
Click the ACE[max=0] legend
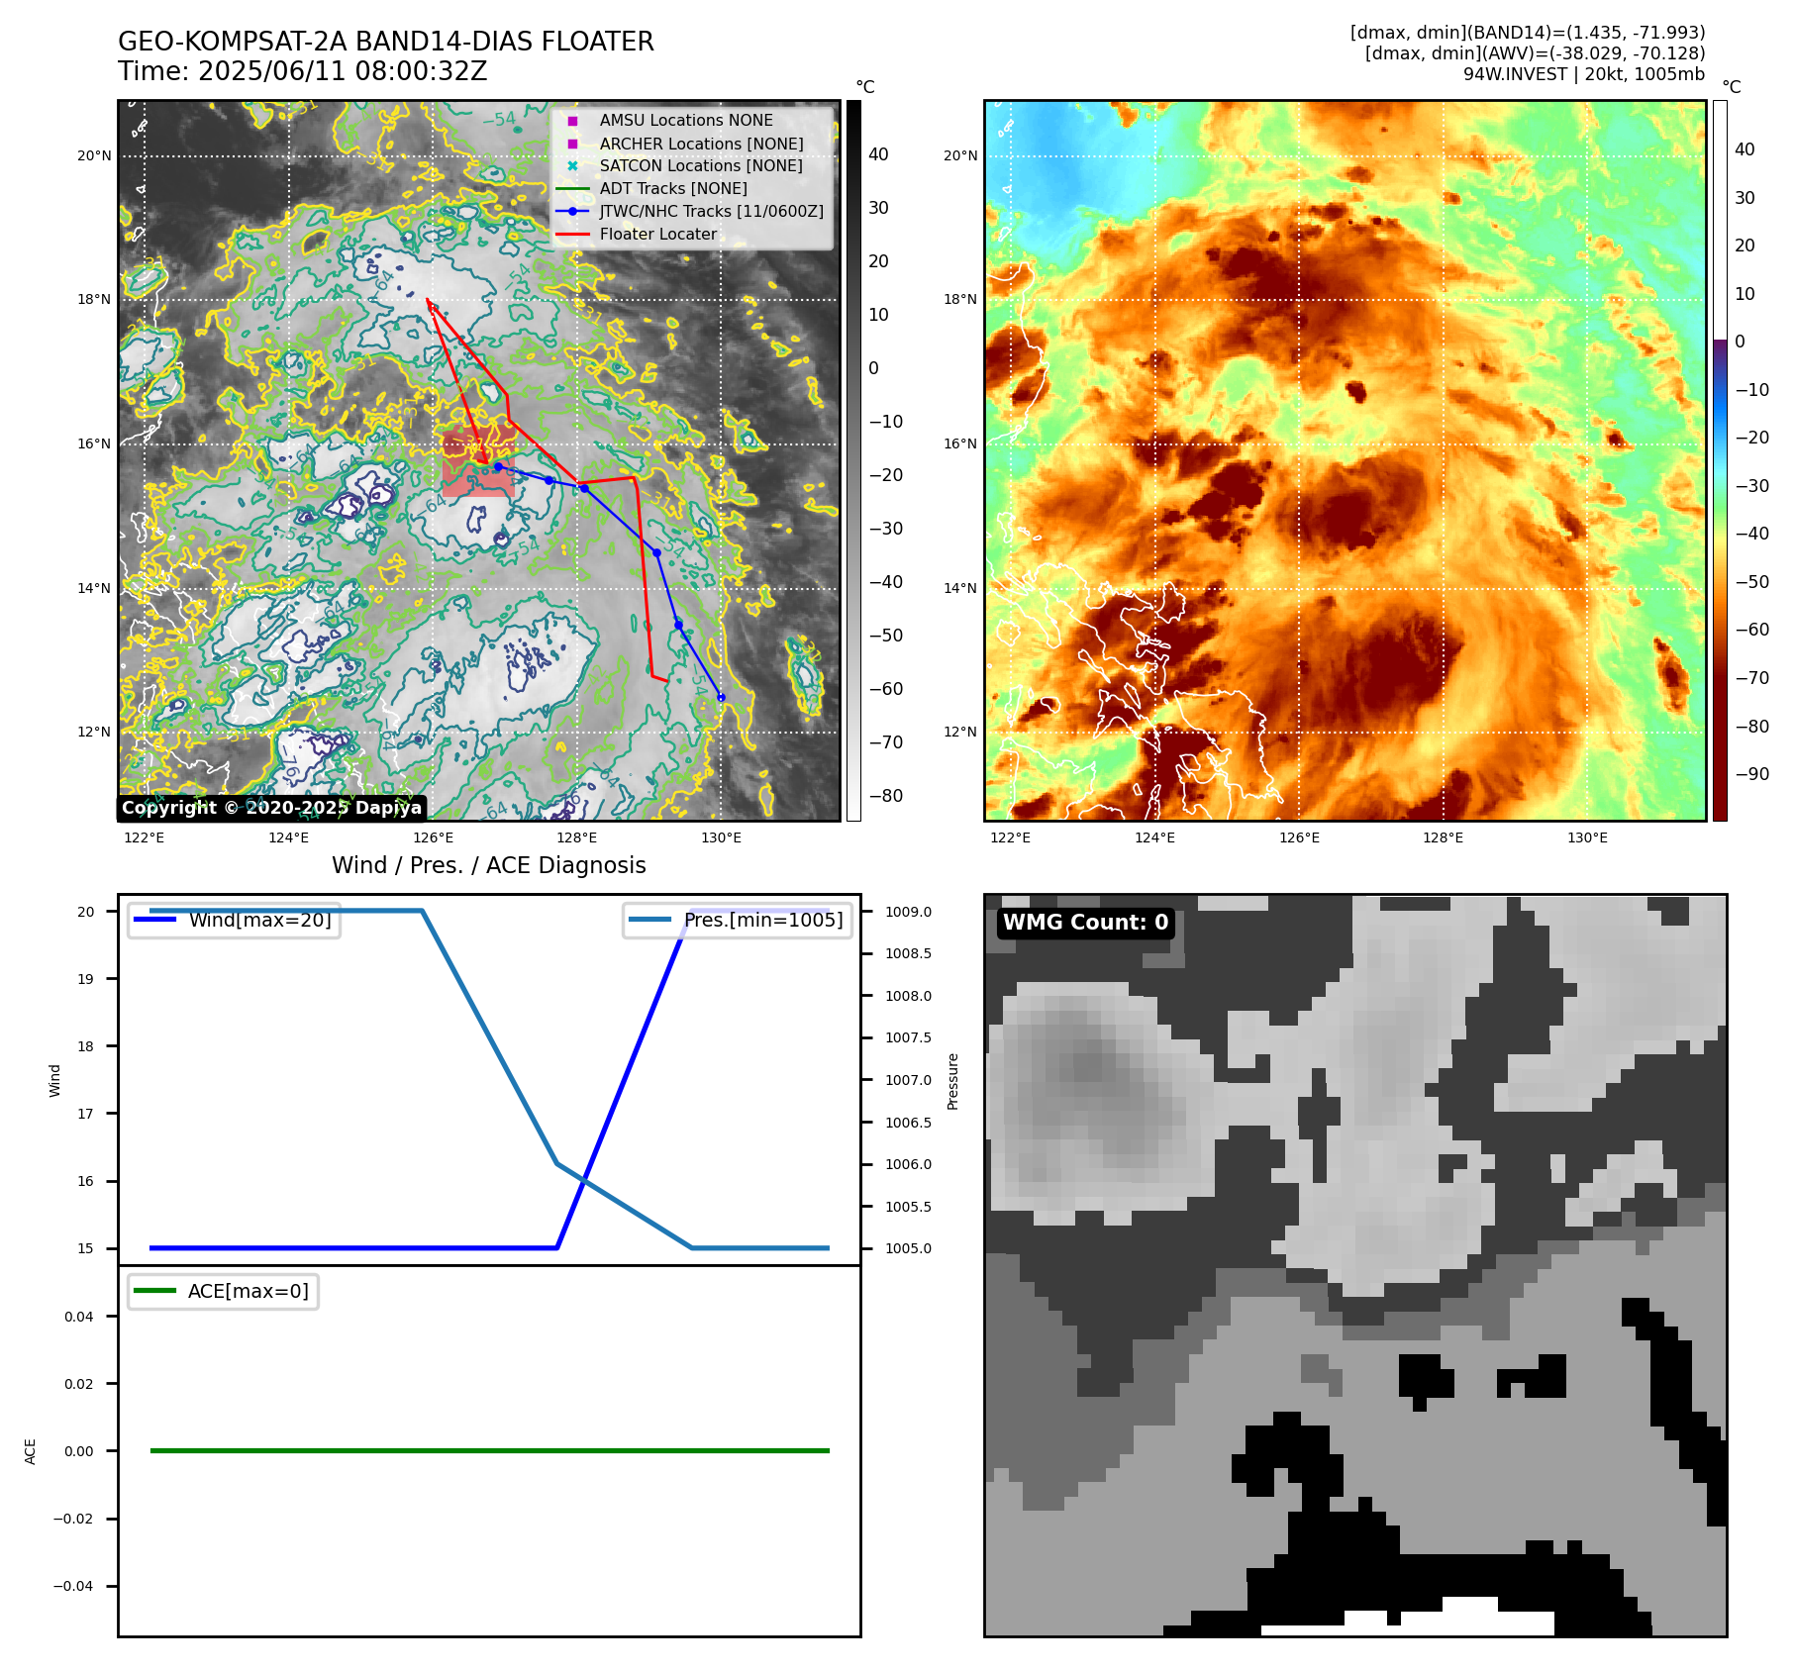pyautogui.click(x=223, y=1291)
